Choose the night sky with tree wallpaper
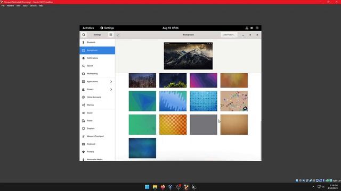The height and width of the screenshot is (191, 341). [x=173, y=80]
